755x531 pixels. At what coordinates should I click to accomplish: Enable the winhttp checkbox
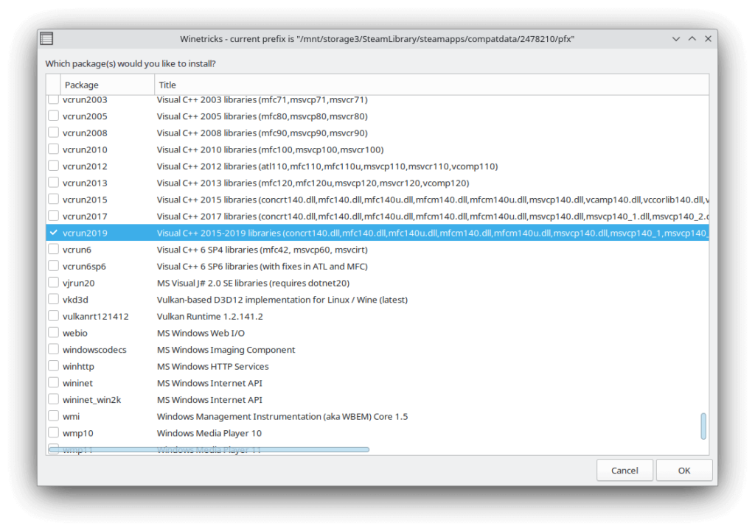click(53, 366)
